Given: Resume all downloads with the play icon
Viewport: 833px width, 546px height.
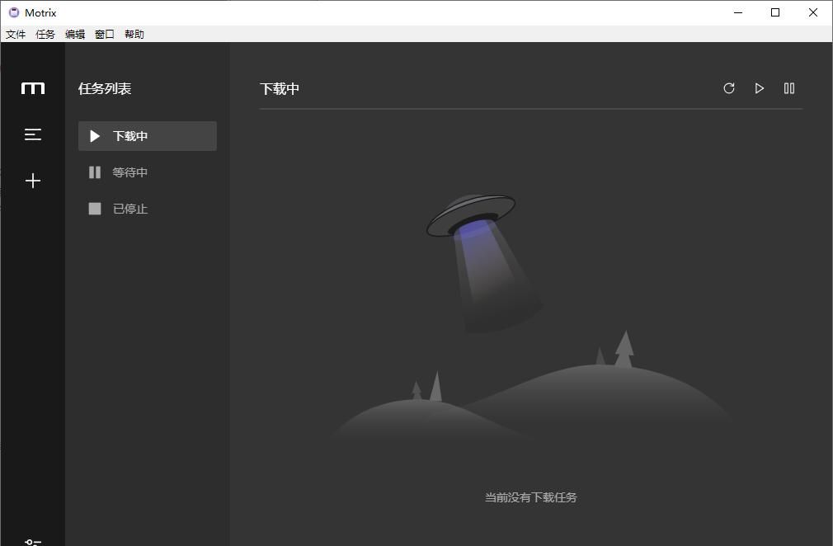Looking at the screenshot, I should point(759,88).
